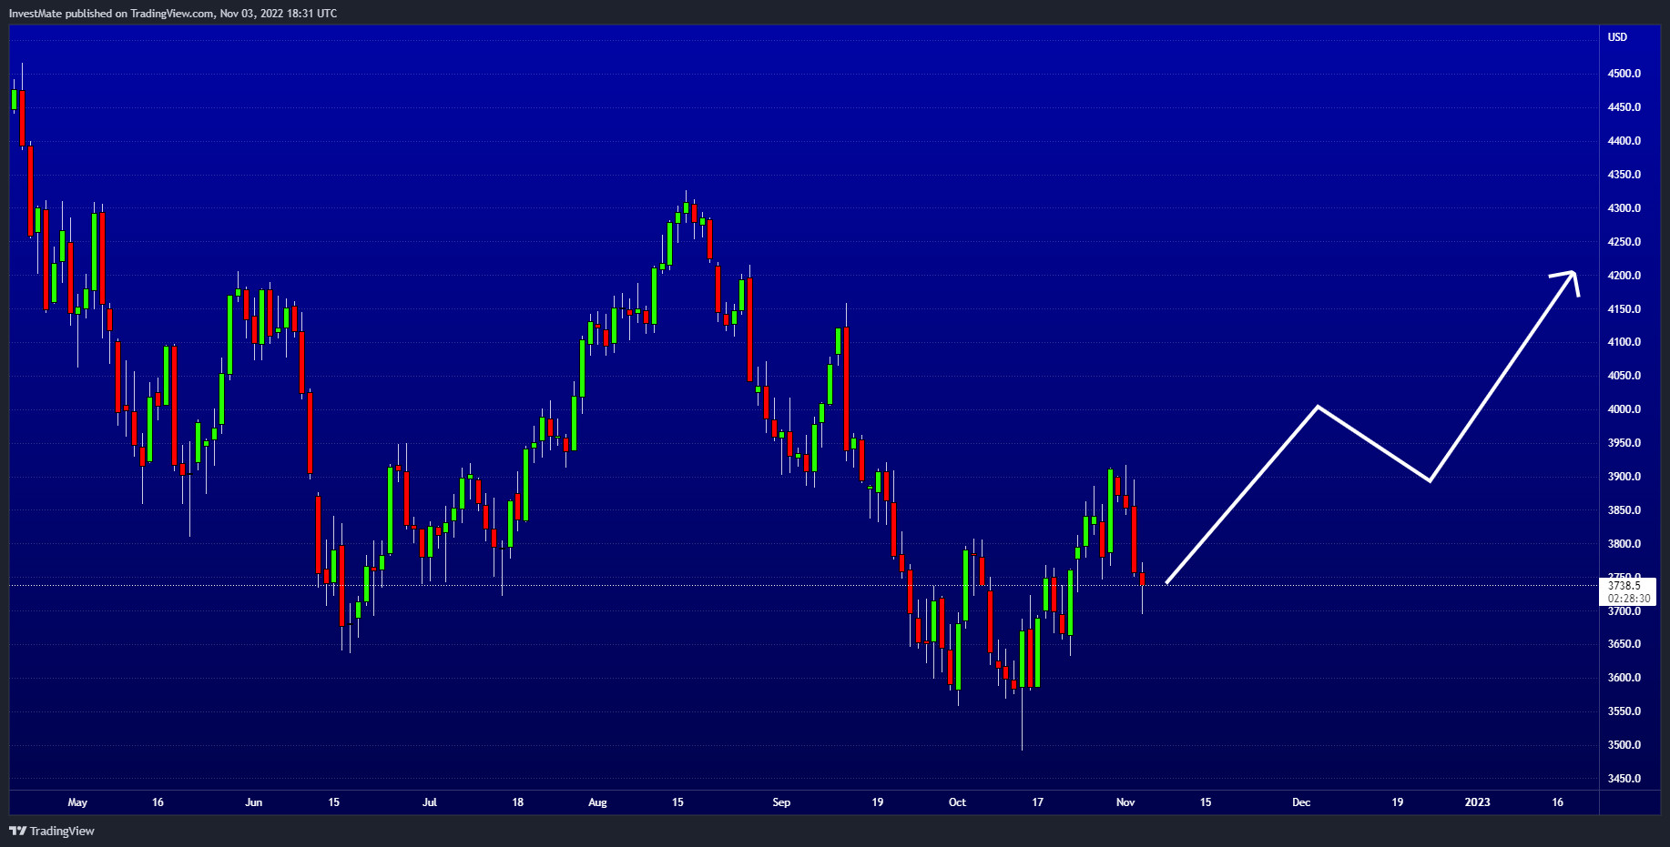The height and width of the screenshot is (847, 1670).
Task: Select the 4100.0 price axis label
Action: [x=1624, y=342]
